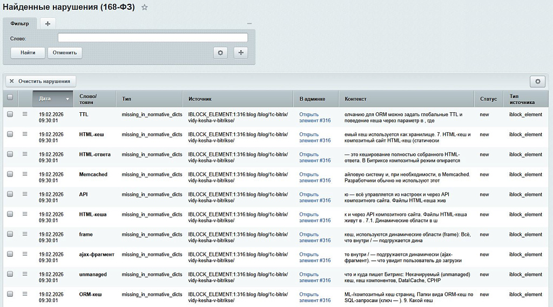
Task: Add page to favorites with star icon
Action: click(x=145, y=8)
